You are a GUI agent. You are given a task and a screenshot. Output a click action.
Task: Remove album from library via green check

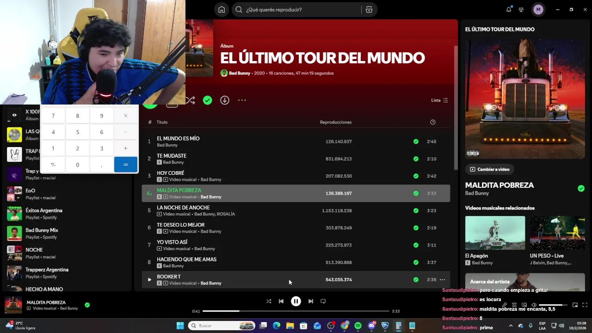click(208, 100)
